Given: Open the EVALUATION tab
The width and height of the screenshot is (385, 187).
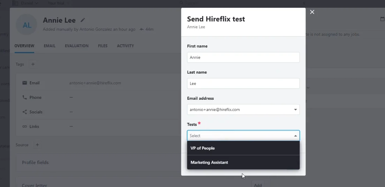Looking at the screenshot, I should (x=77, y=46).
